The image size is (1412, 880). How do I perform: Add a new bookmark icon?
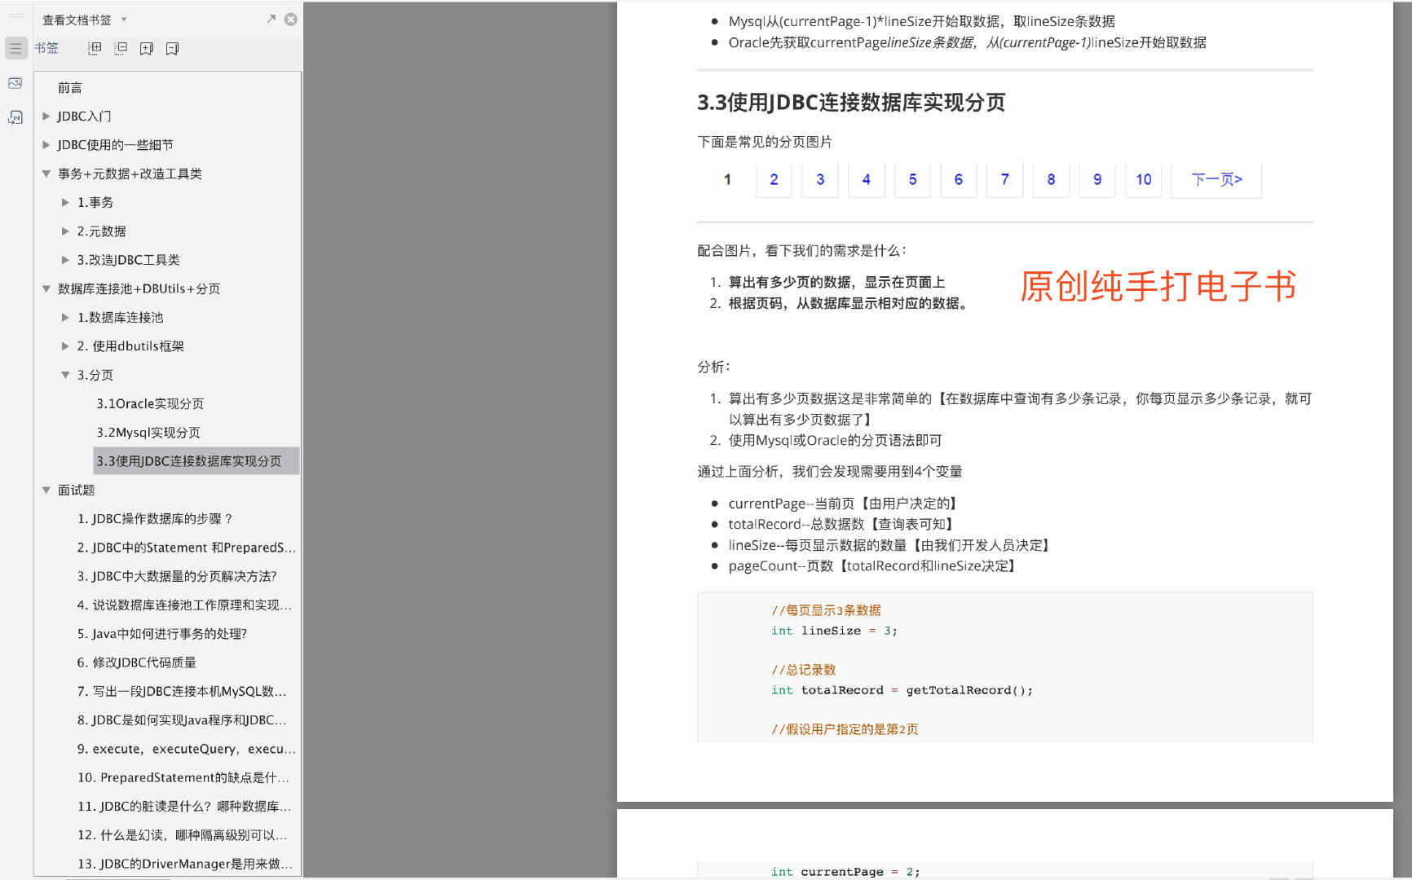point(147,48)
